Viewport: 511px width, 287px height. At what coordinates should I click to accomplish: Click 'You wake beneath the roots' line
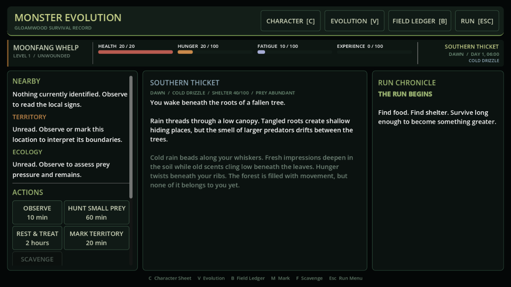click(x=218, y=102)
